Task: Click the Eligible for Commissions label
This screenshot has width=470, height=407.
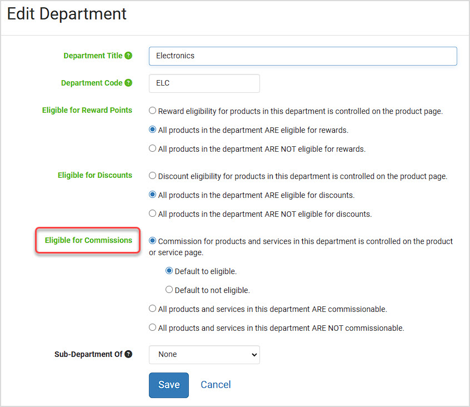Action: point(88,240)
